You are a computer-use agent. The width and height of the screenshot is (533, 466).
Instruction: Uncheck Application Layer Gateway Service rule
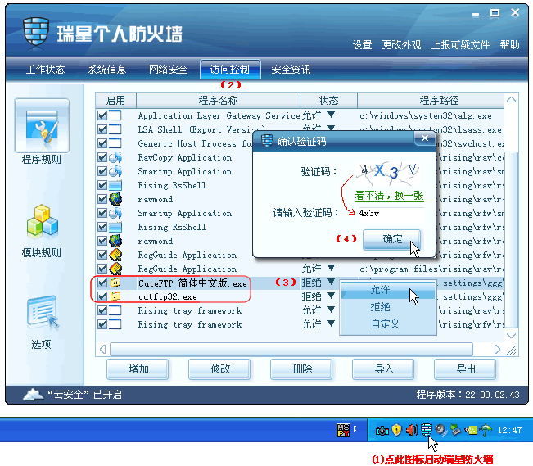coord(102,115)
